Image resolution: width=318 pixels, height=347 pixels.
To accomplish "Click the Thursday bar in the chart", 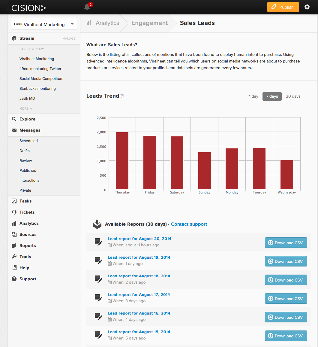I will (122, 161).
